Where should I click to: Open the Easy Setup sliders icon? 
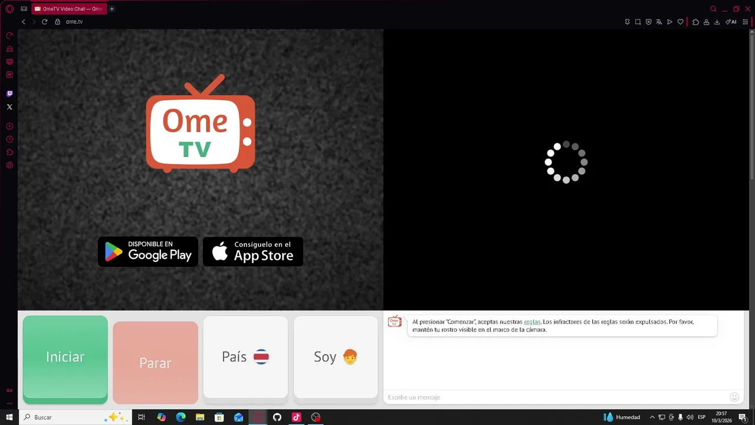746,22
